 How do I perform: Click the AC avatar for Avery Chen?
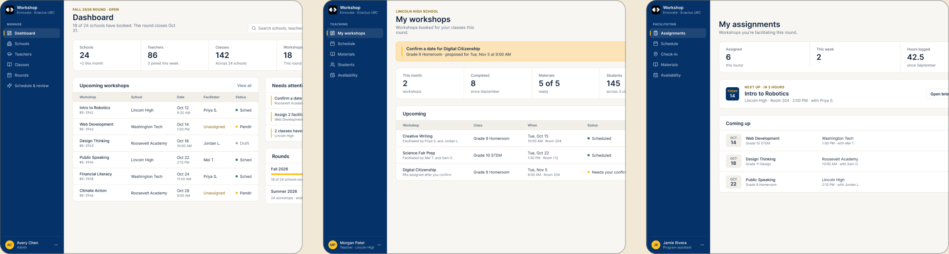click(x=9, y=245)
